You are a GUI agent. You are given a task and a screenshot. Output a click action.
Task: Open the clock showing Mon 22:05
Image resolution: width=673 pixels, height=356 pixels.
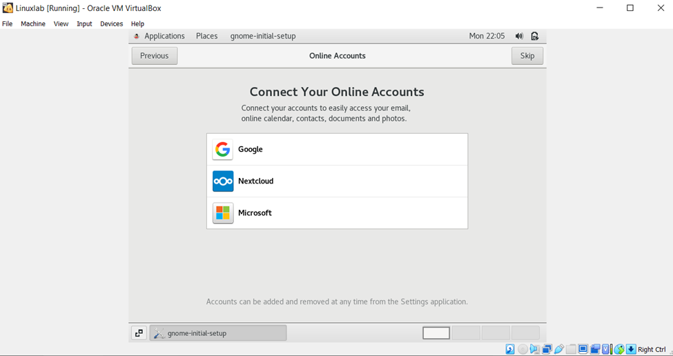click(x=487, y=36)
